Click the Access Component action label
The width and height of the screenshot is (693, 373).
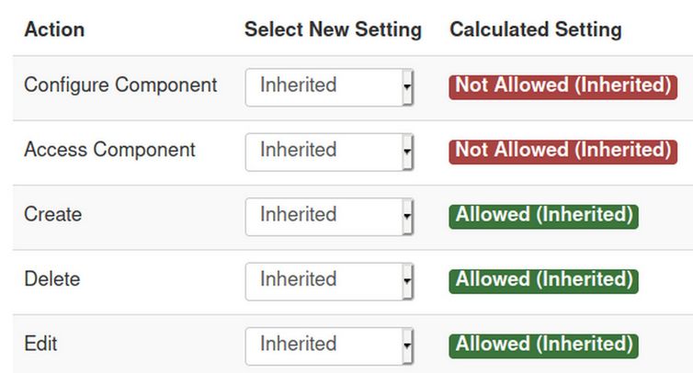pyautogui.click(x=109, y=150)
